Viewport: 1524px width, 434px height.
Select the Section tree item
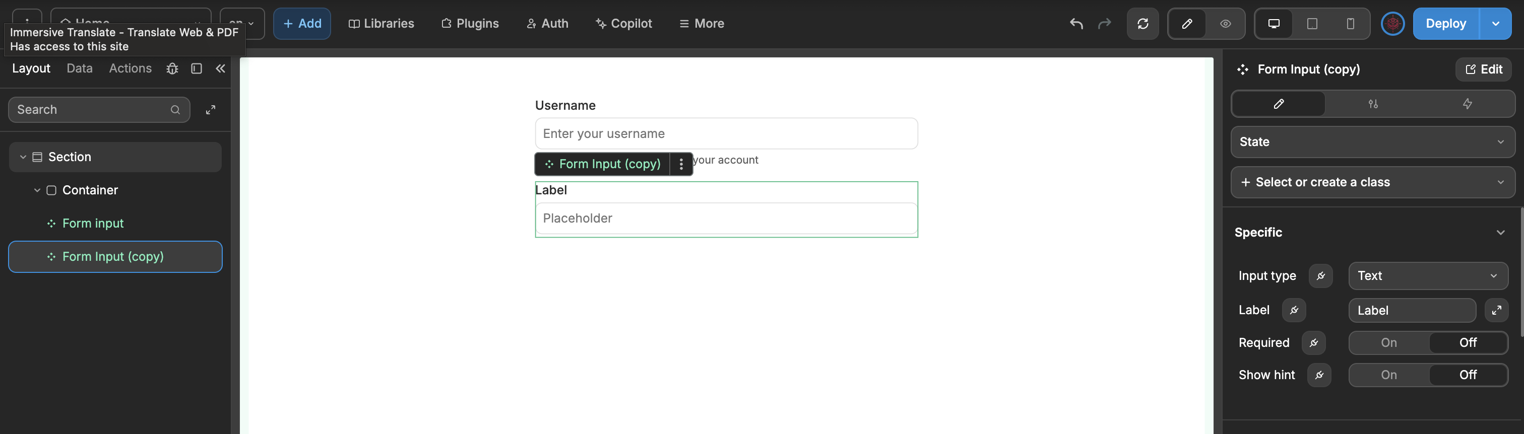click(115, 157)
